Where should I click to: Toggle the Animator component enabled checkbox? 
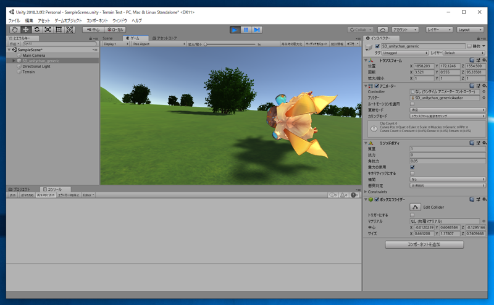coord(377,86)
